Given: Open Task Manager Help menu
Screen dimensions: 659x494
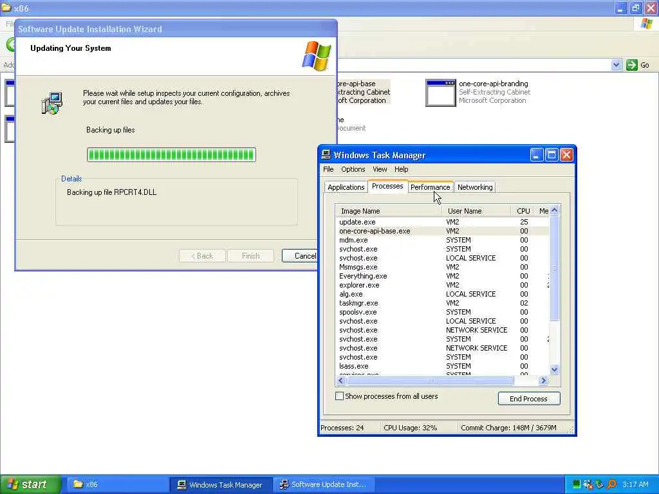Looking at the screenshot, I should pyautogui.click(x=402, y=169).
